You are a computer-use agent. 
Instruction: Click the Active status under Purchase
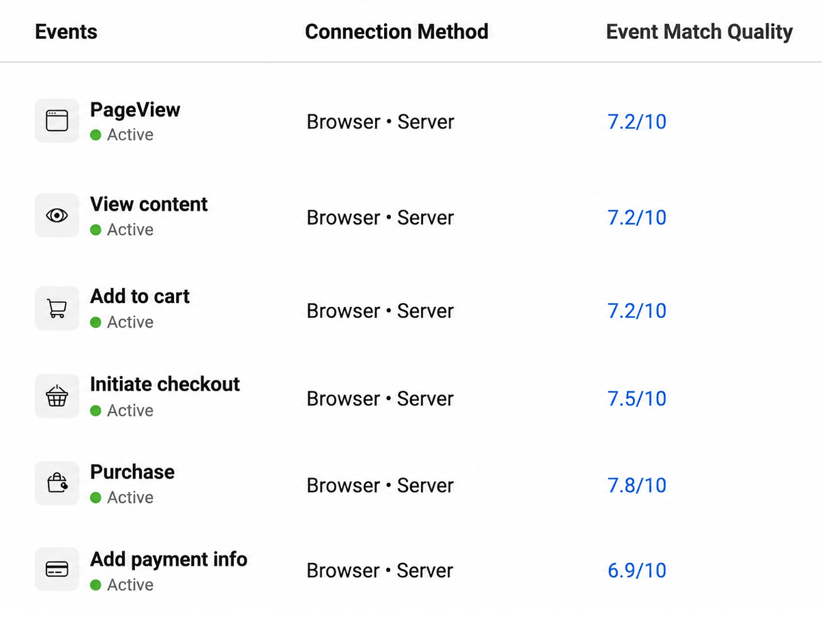coord(122,498)
